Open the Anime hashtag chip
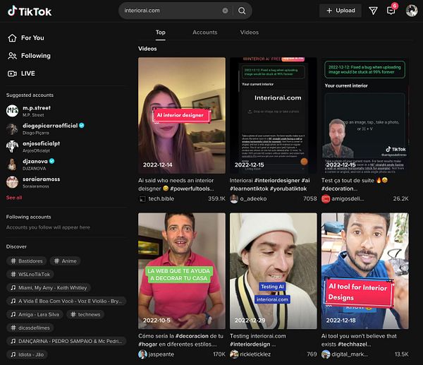423x365 pixels. pyautogui.click(x=65, y=261)
